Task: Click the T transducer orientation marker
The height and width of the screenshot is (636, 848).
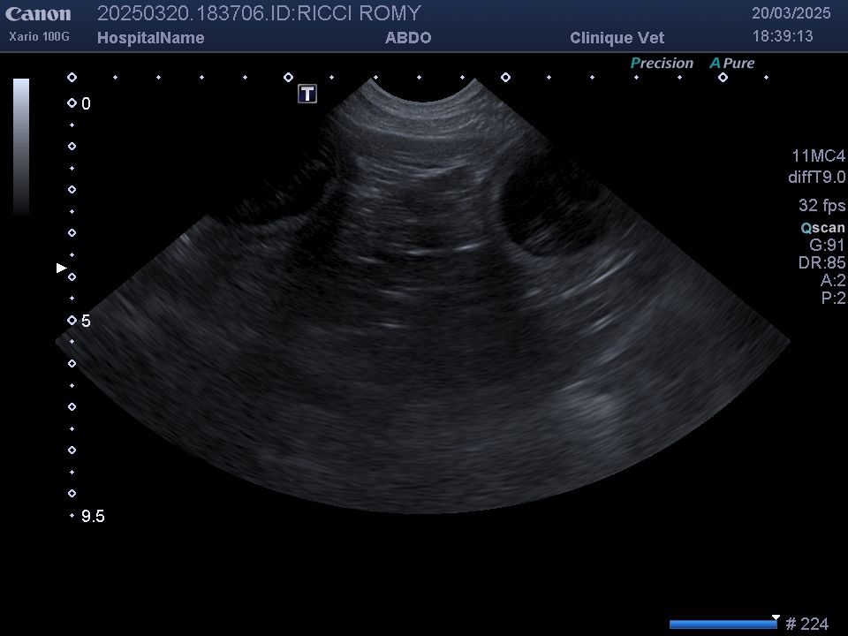Action: (x=307, y=95)
